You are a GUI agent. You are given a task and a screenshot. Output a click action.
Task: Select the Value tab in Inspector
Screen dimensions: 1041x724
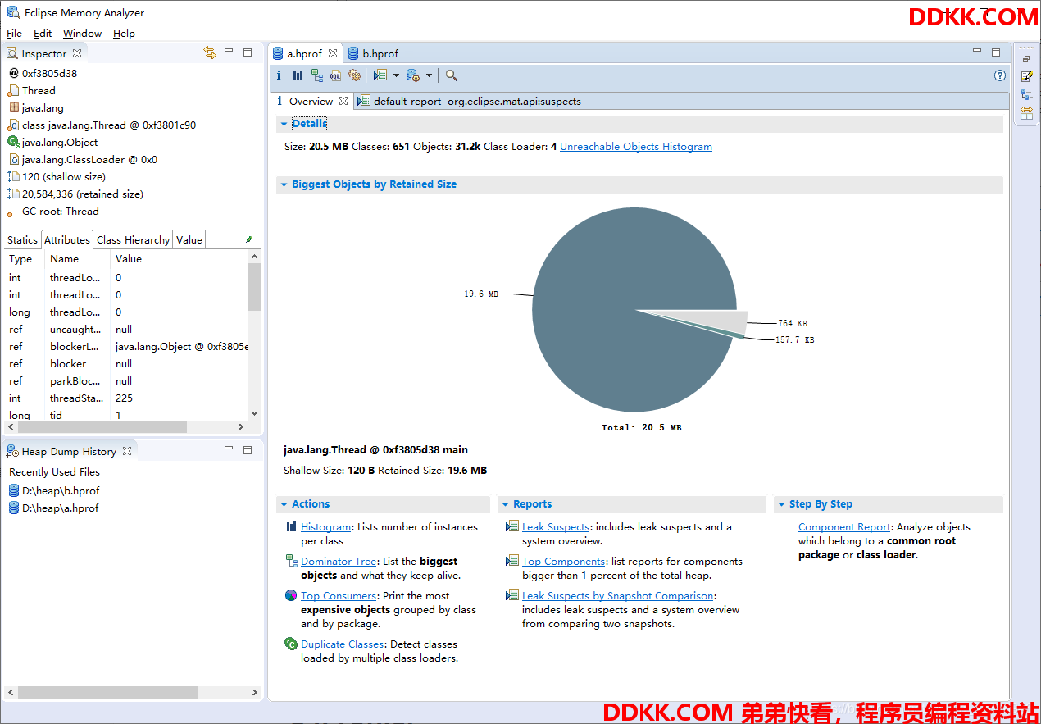click(x=189, y=240)
